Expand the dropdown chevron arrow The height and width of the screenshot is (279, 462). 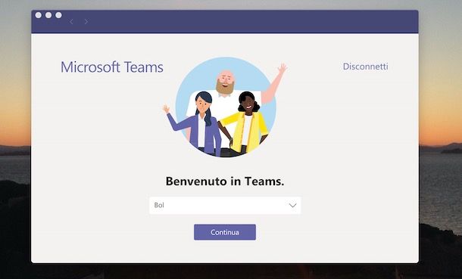tap(292, 205)
